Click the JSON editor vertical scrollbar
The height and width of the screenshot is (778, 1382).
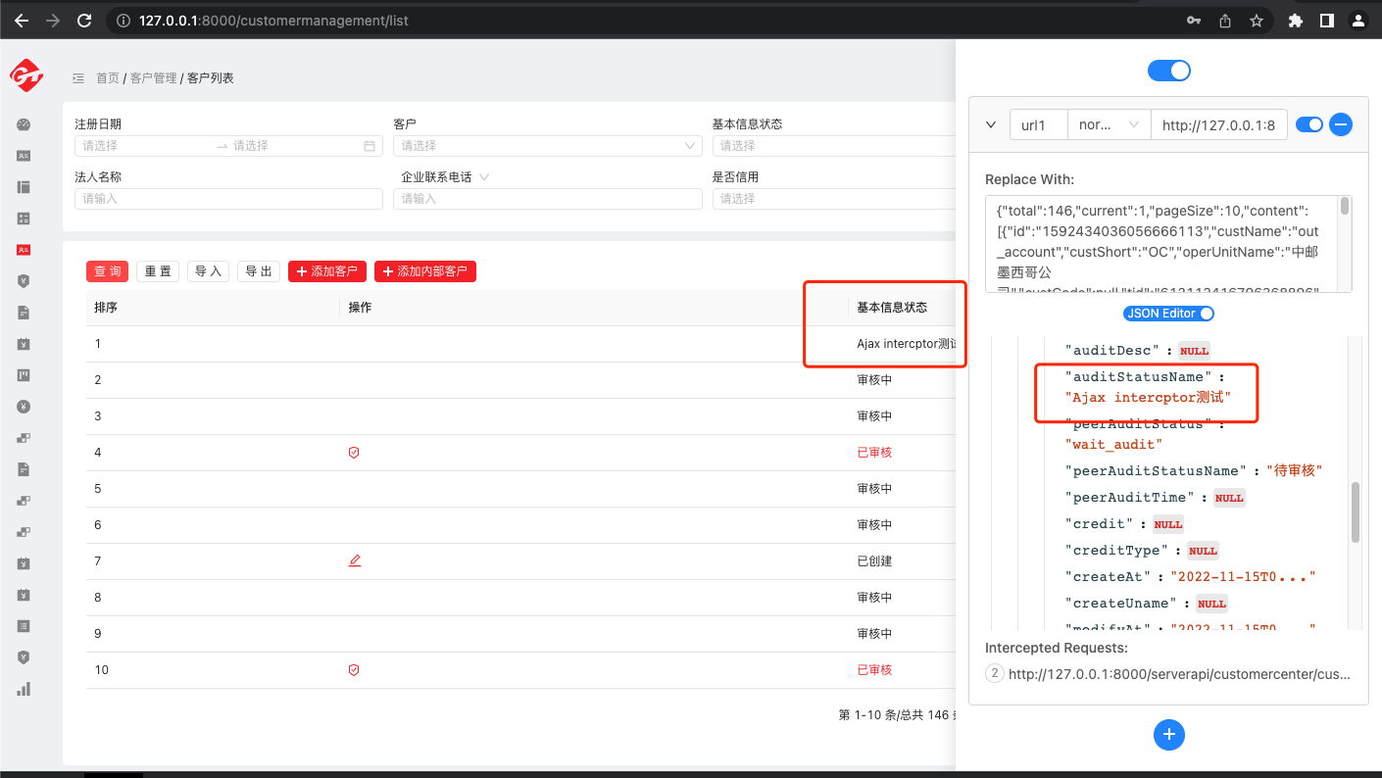(x=1356, y=511)
